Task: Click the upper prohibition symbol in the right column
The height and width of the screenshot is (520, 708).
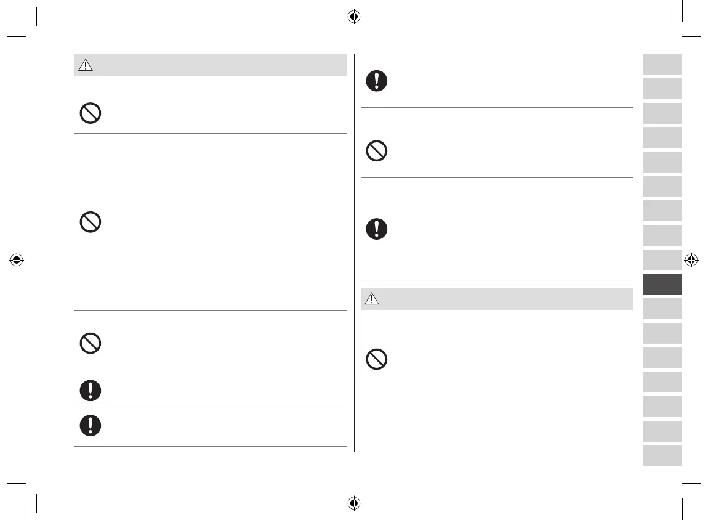Action: tap(377, 151)
